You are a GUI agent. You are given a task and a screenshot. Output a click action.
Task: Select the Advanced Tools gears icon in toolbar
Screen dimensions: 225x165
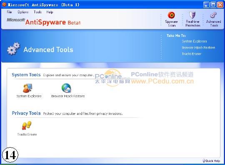pyautogui.click(x=213, y=15)
